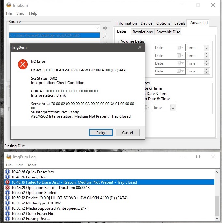This screenshot has width=222, height=223.
Task: Select the cd2 folder source entry
Action: [x=54, y=35]
